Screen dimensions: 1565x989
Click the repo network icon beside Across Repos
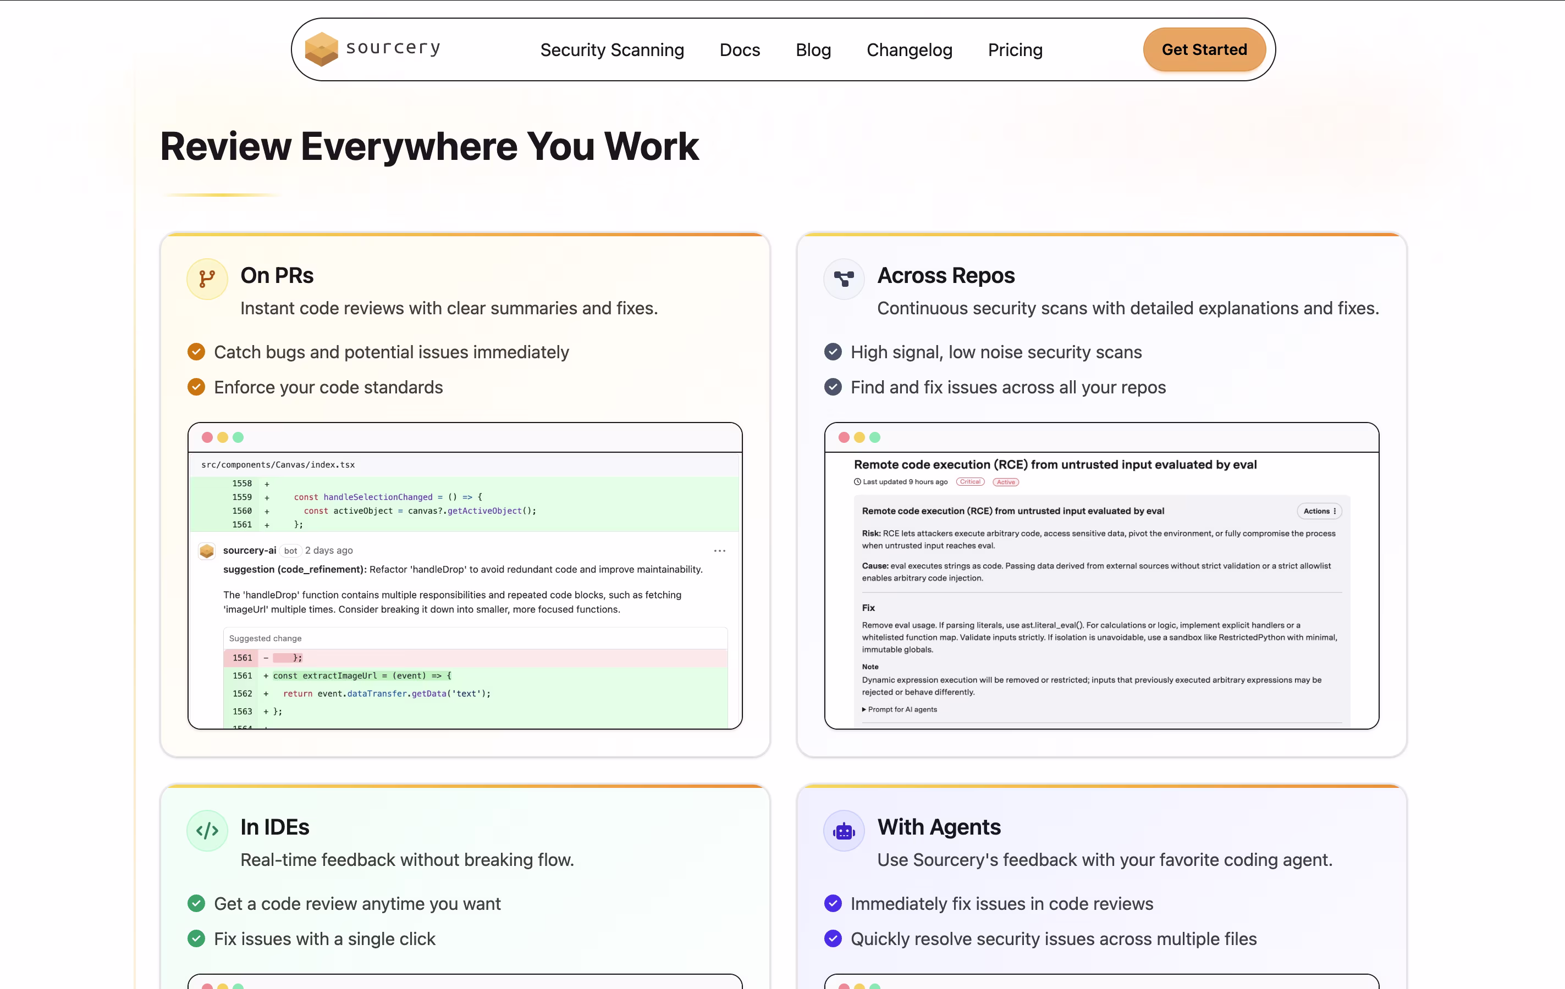[x=844, y=279]
